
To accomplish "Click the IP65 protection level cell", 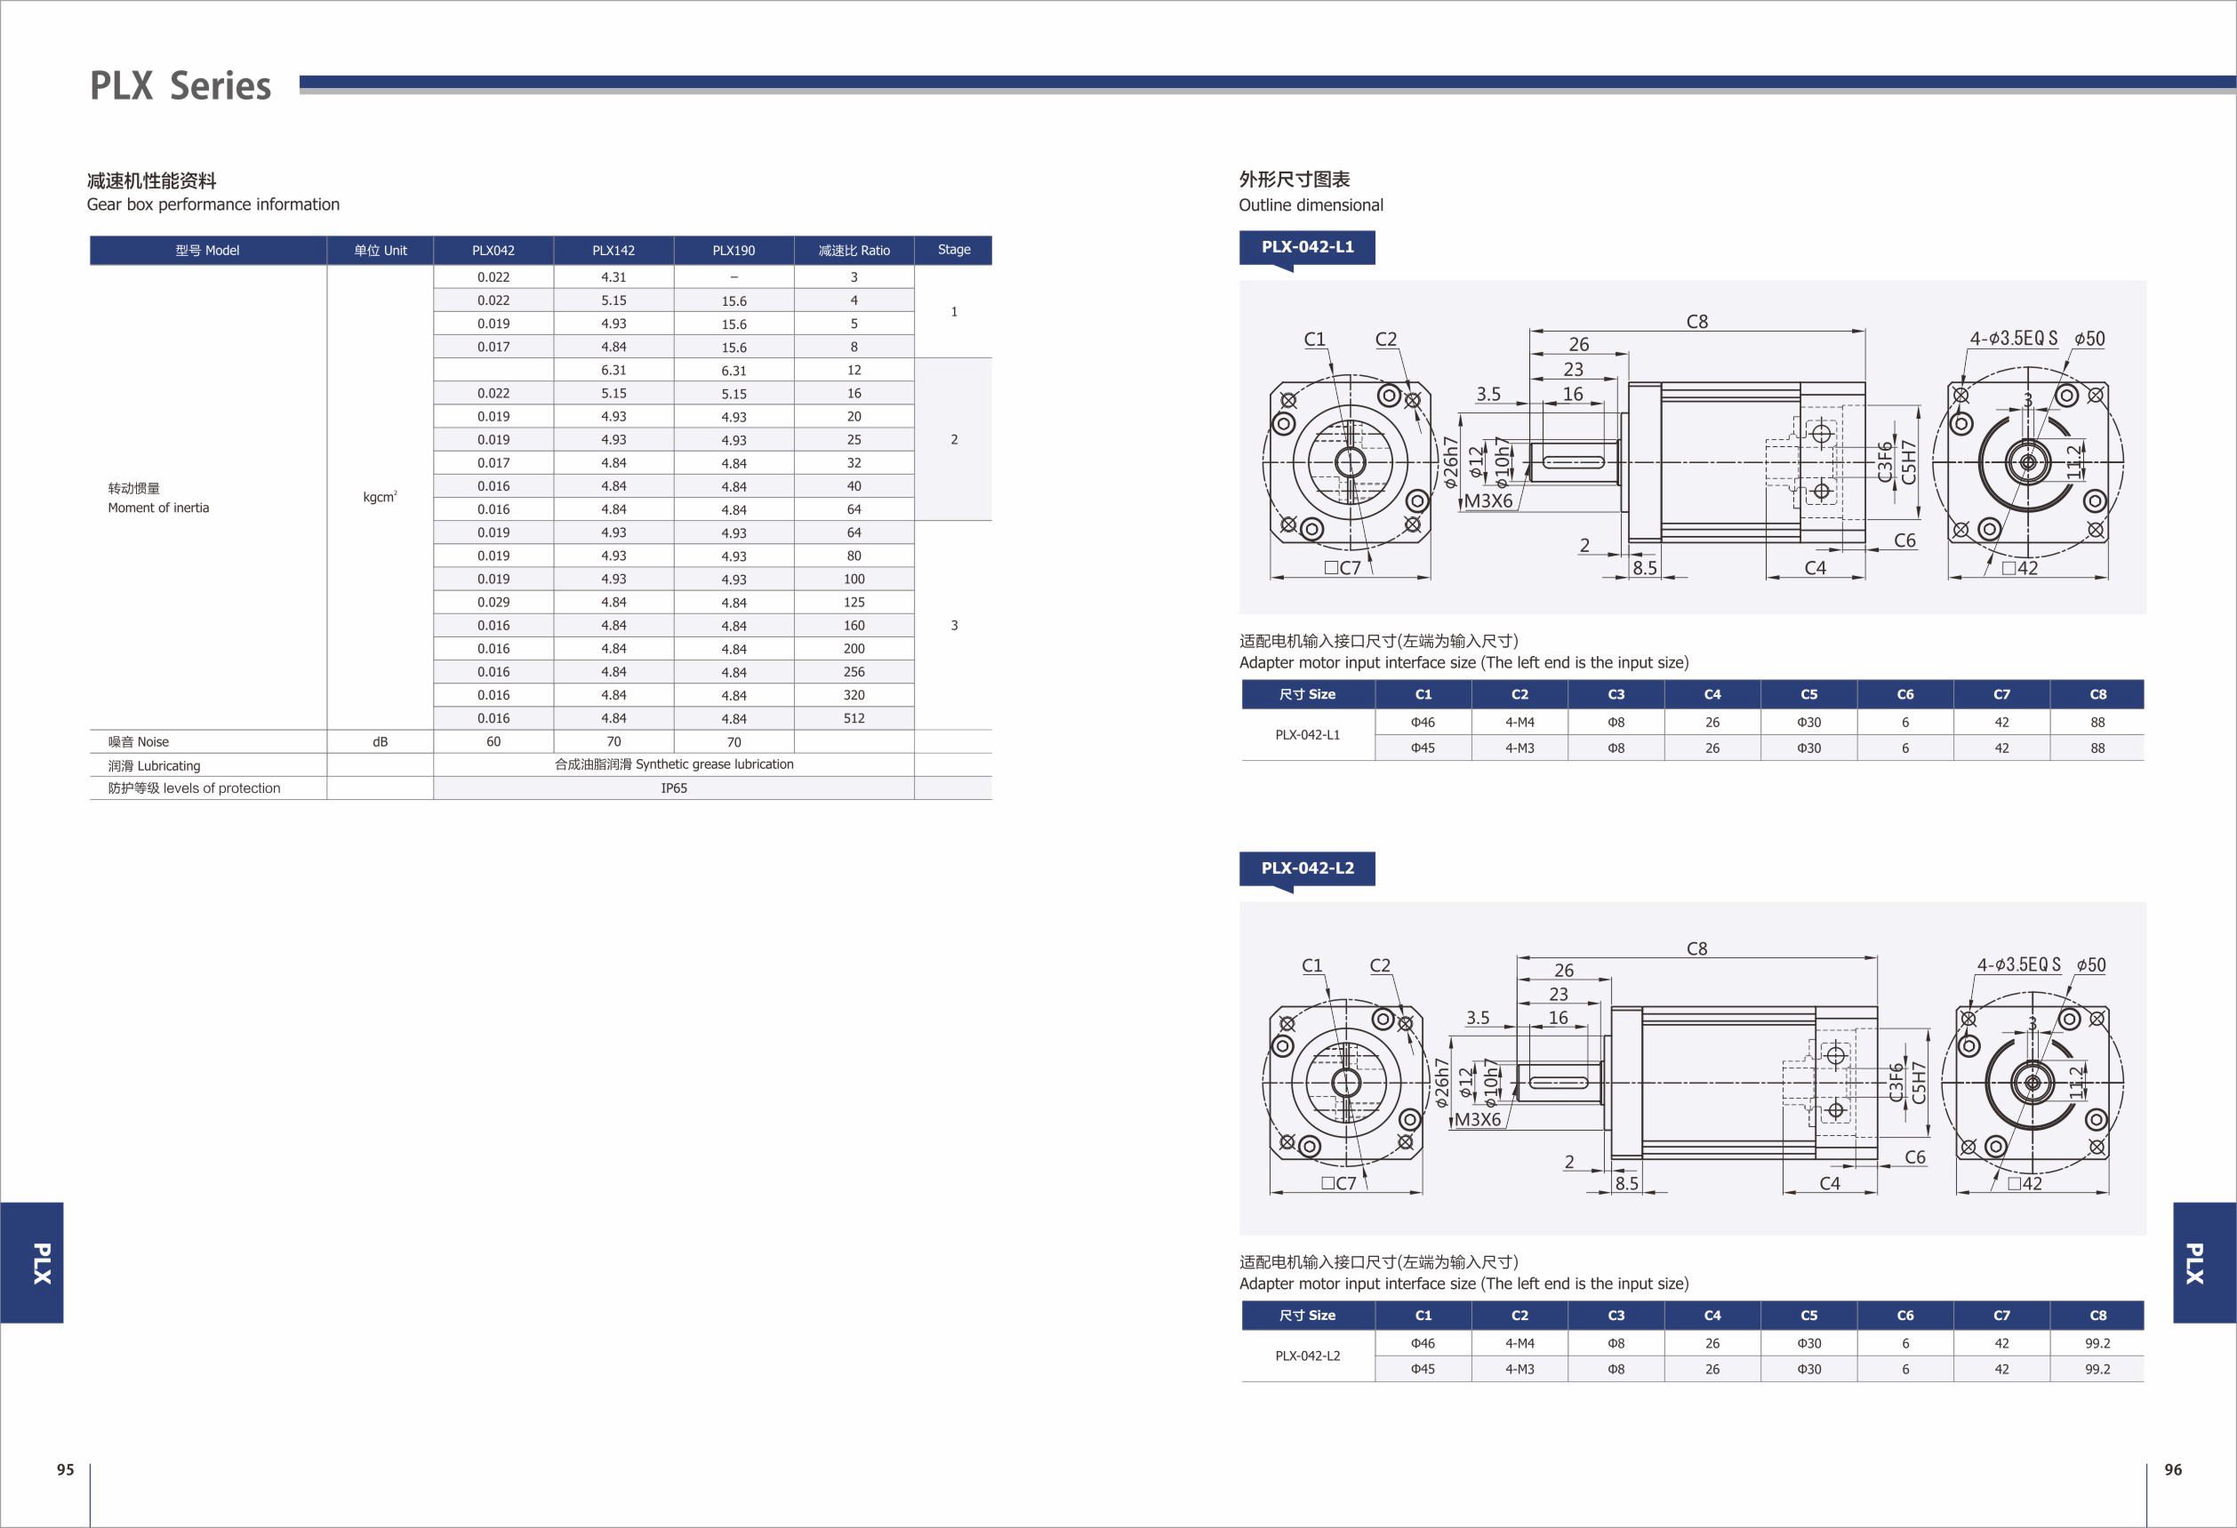I will coord(673,788).
